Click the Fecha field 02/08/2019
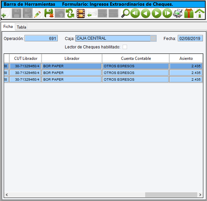 190,38
